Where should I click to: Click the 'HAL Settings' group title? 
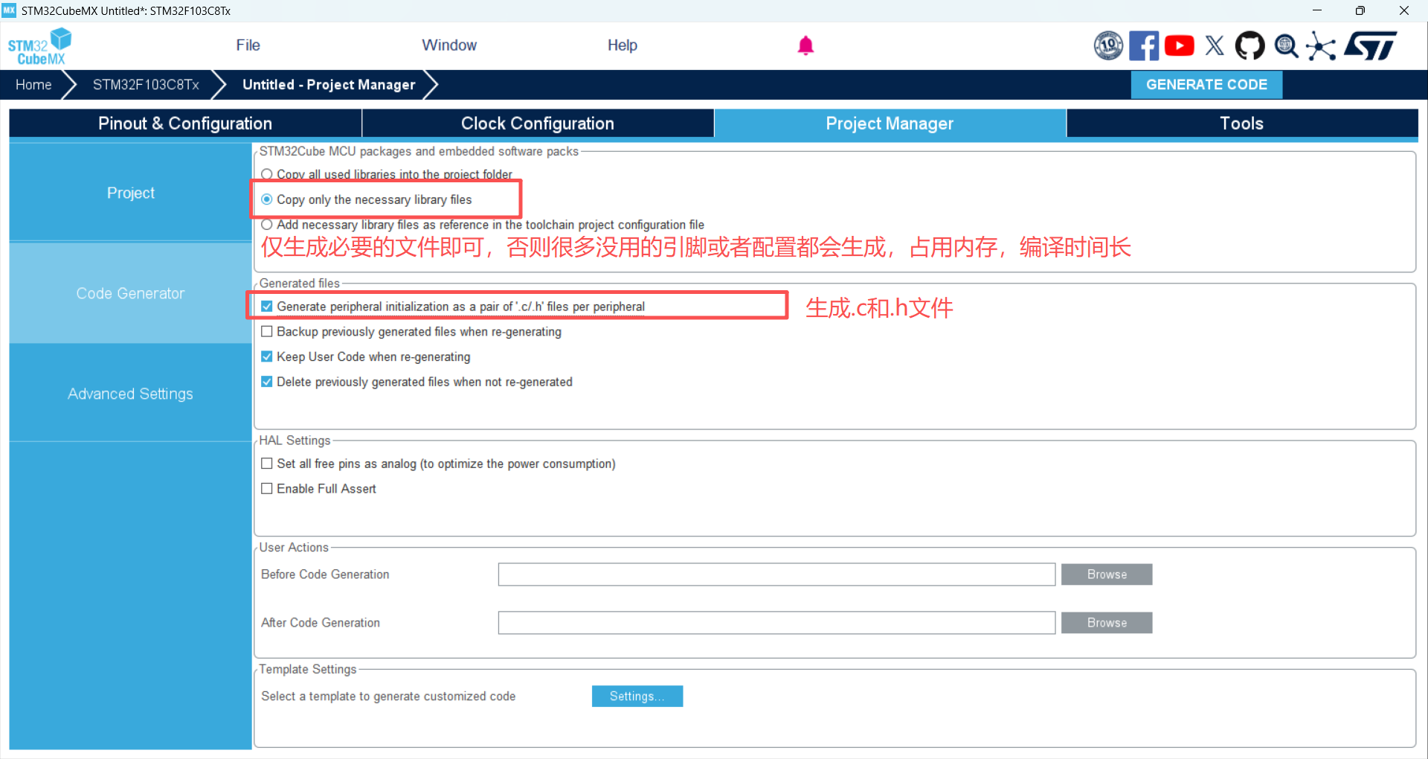(295, 441)
